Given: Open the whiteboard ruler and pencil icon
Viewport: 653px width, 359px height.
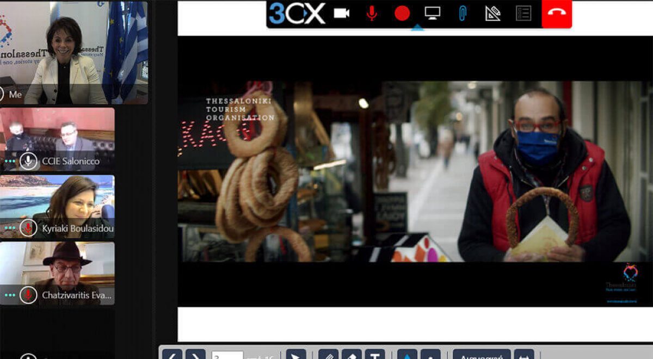Looking at the screenshot, I should [x=493, y=13].
